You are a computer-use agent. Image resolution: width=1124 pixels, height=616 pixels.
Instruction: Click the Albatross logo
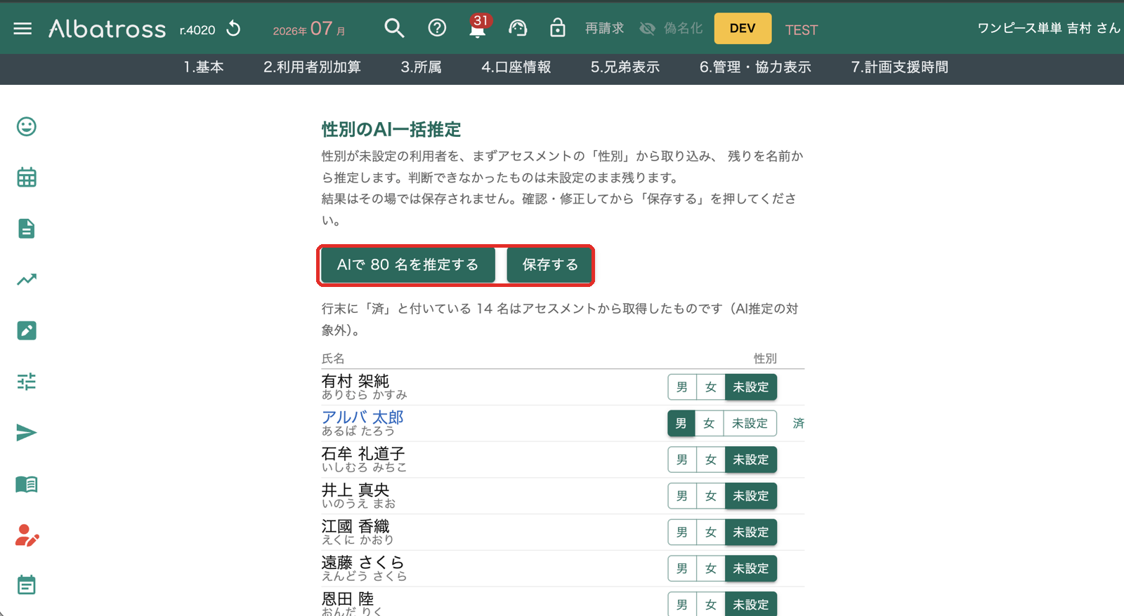click(x=107, y=29)
